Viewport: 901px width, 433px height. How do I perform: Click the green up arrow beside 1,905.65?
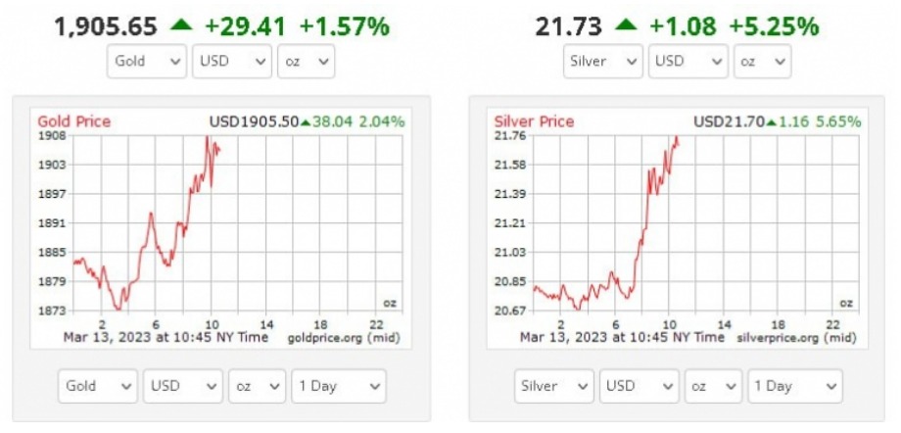click(180, 25)
